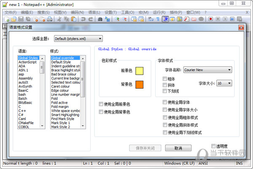
Task: Click the Paste clipboard icon
Action: pyautogui.click(x=74, y=19)
